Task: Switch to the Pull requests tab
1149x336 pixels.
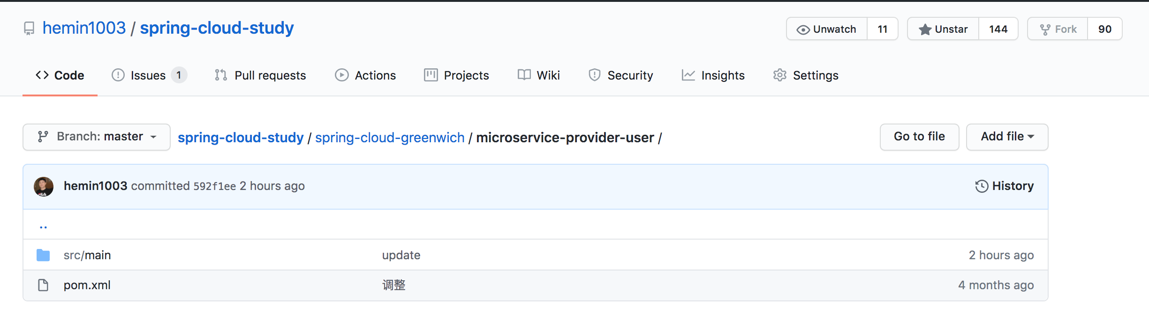Action: pyautogui.click(x=260, y=75)
